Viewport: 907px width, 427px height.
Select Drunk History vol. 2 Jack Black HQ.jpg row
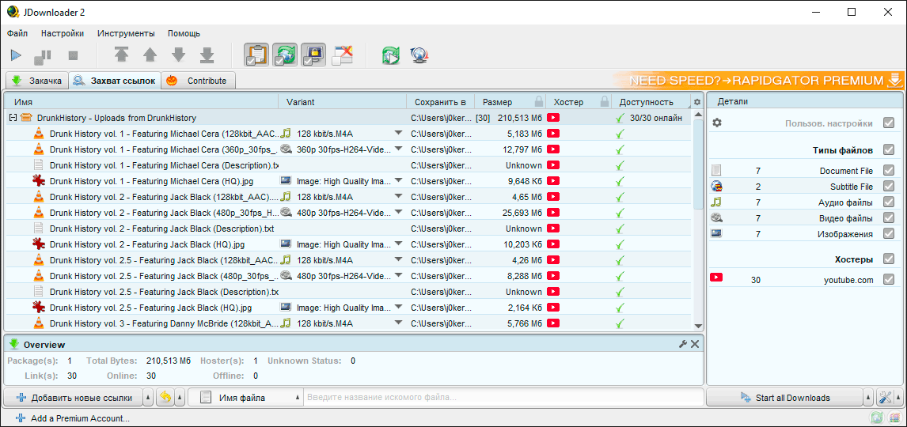click(x=347, y=244)
